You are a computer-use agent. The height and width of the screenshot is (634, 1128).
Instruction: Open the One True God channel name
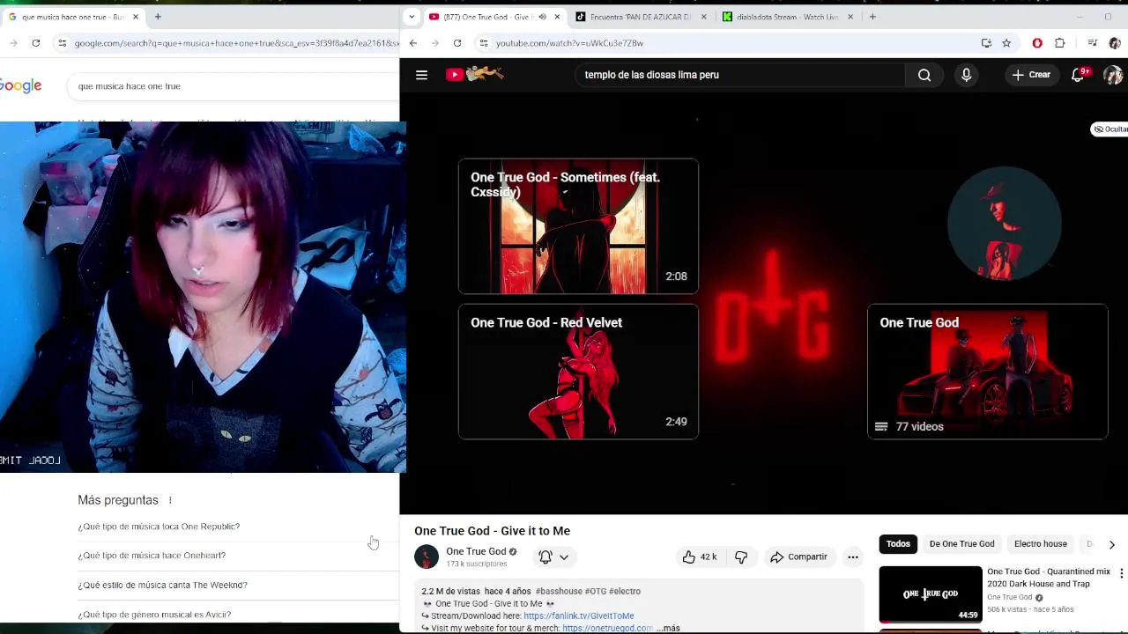tap(476, 551)
